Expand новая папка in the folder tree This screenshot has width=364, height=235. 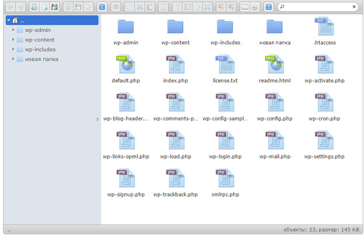13,59
